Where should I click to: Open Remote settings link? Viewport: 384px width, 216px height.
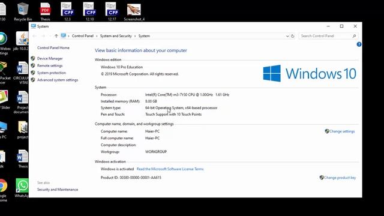tap(50, 65)
